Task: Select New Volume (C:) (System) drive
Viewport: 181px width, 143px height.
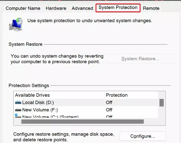Action: (x=85, y=116)
